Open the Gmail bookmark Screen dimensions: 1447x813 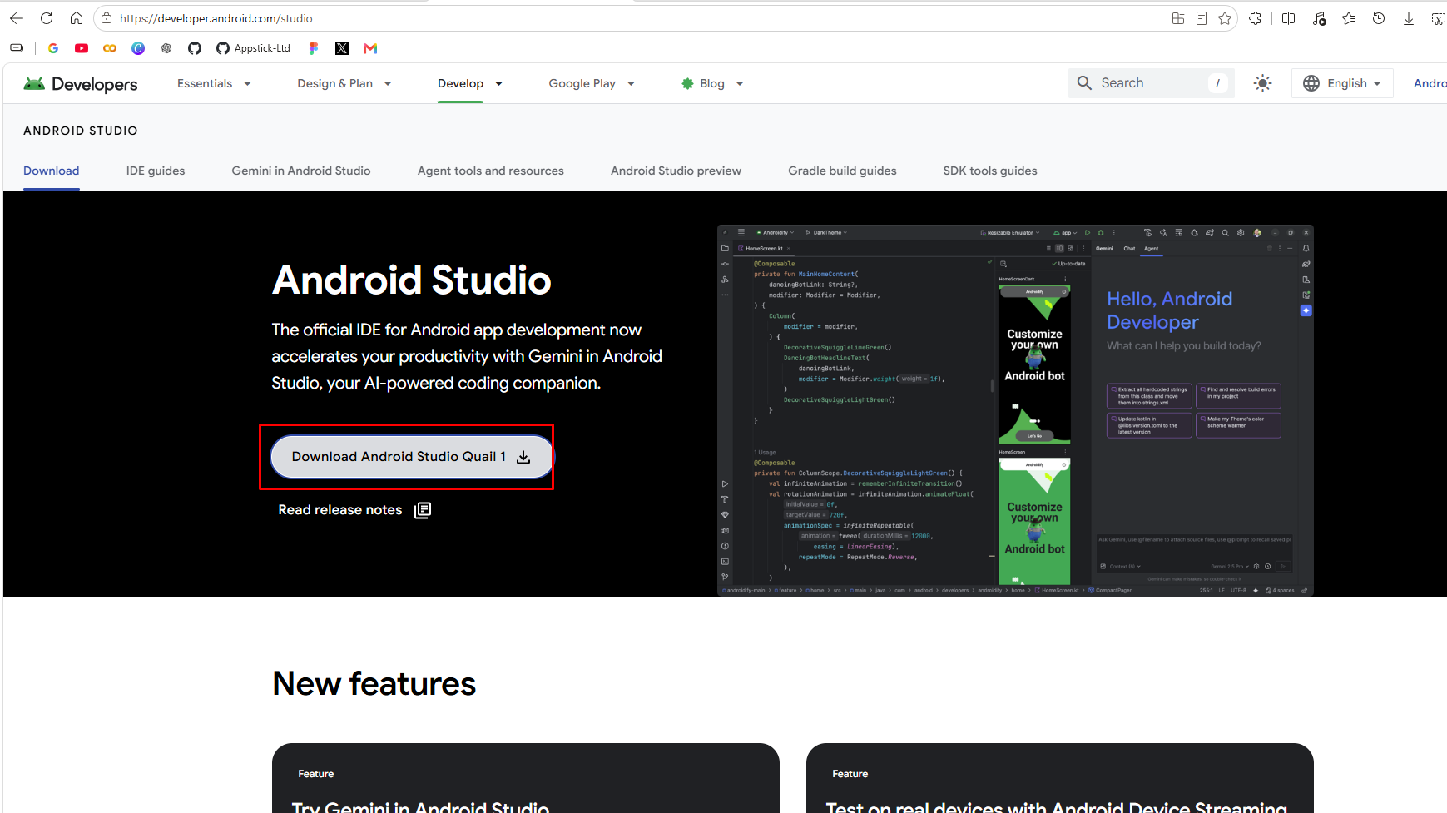pos(370,48)
